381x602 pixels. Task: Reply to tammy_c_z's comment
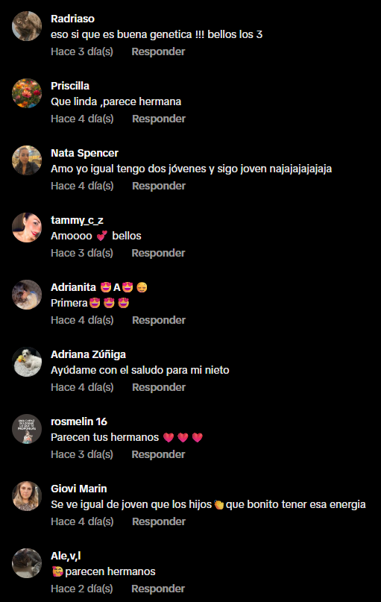158,254
